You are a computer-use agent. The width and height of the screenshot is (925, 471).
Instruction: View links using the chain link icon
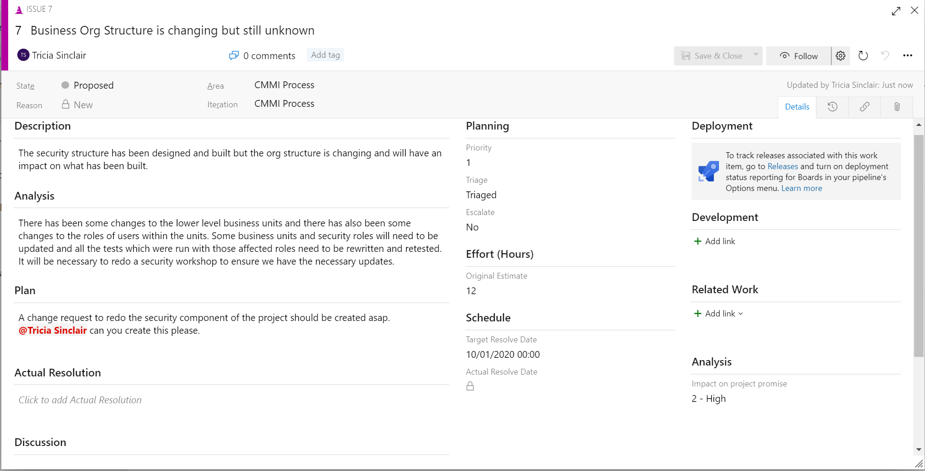tap(864, 107)
